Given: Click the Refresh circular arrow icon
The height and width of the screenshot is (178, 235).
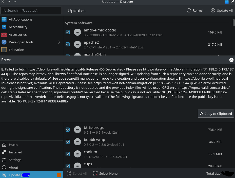Looking at the screenshot, I should [189, 10].
